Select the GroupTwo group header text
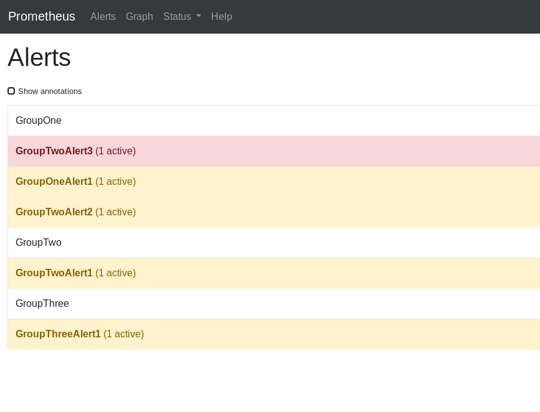This screenshot has width=540, height=412. tap(39, 242)
